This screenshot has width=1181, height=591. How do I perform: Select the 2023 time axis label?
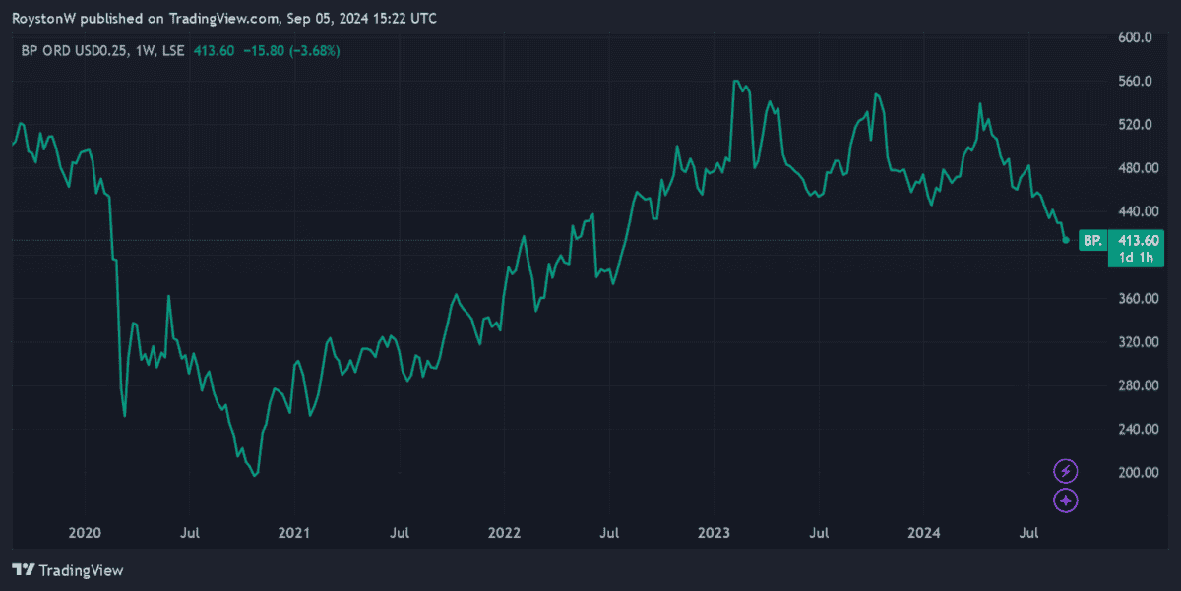714,533
